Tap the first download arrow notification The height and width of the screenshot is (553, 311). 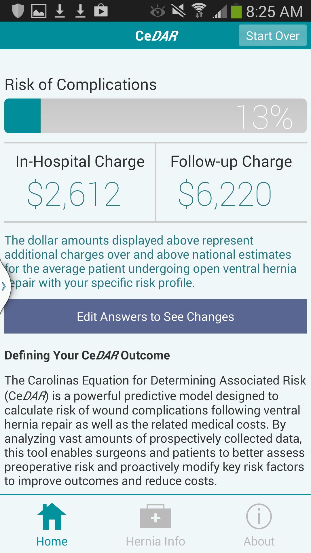[60, 11]
